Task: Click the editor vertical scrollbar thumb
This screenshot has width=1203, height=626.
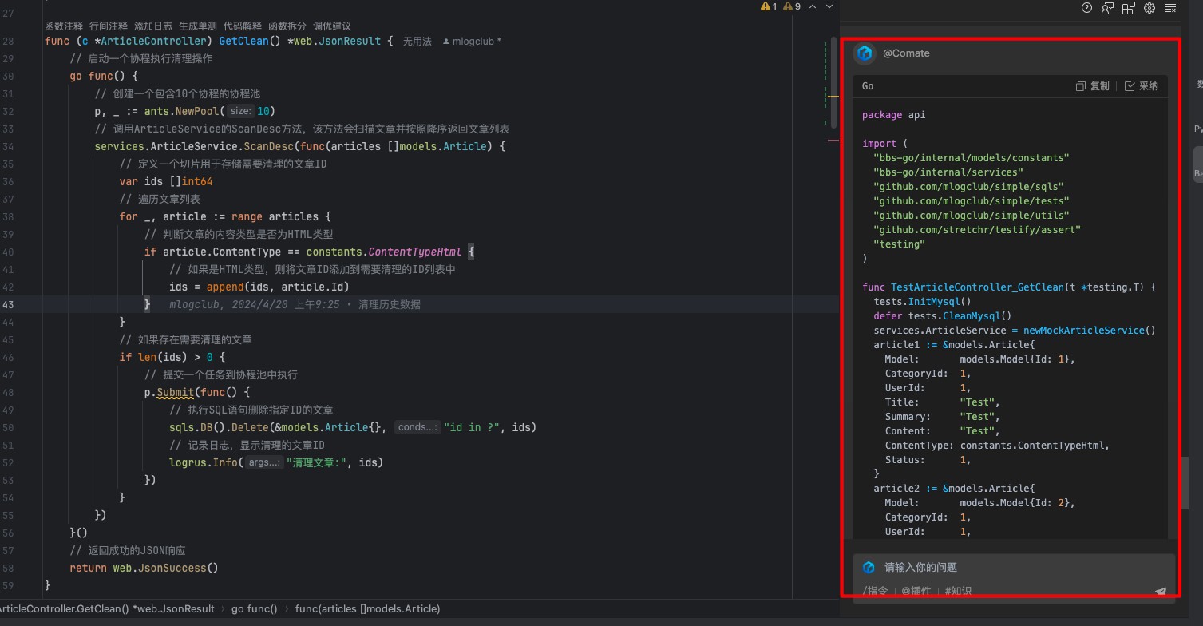Action: tap(834, 81)
